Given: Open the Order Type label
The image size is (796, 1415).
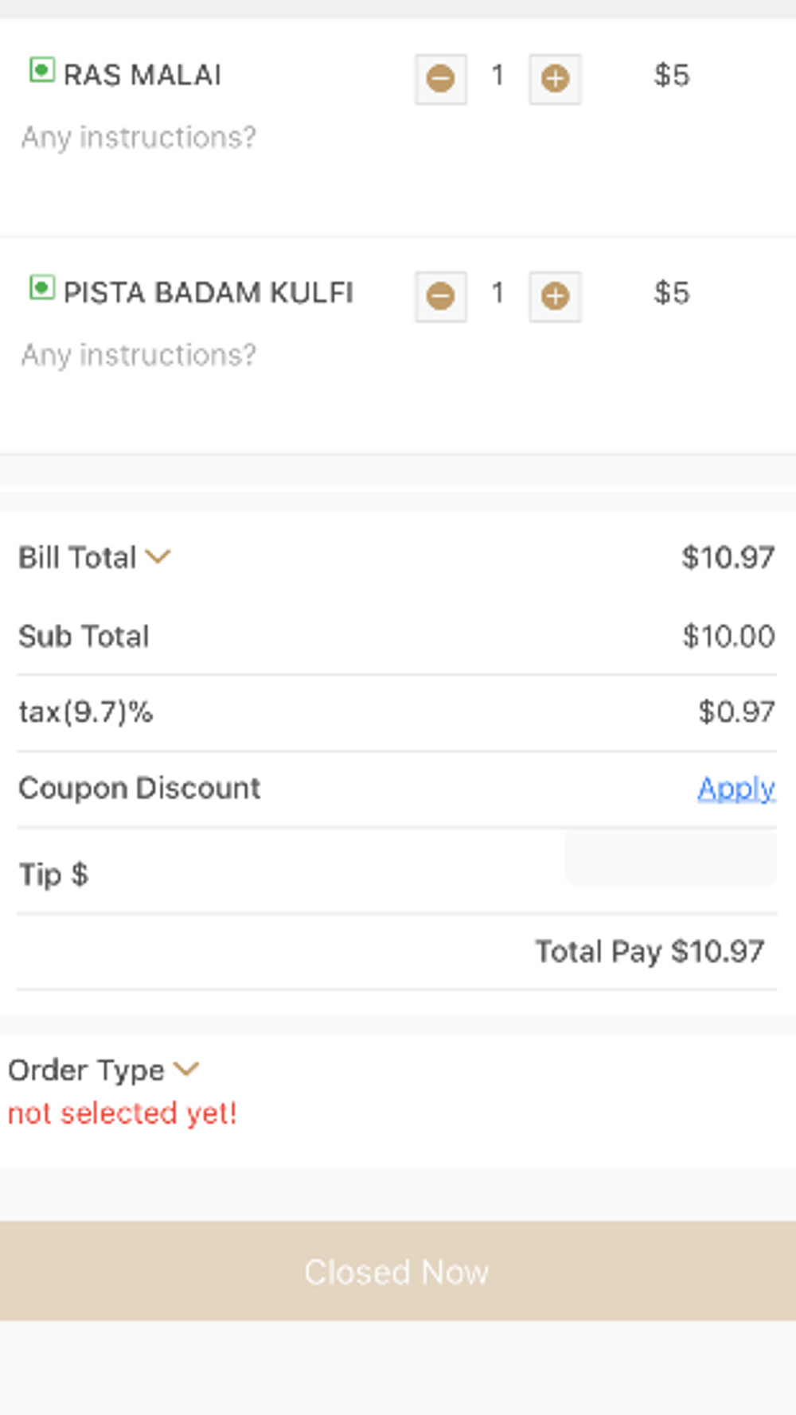Looking at the screenshot, I should point(86,1070).
